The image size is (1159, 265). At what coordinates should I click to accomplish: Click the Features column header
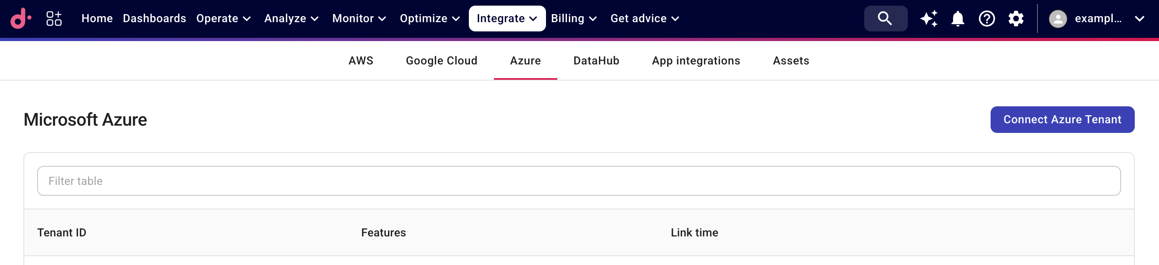click(x=383, y=232)
